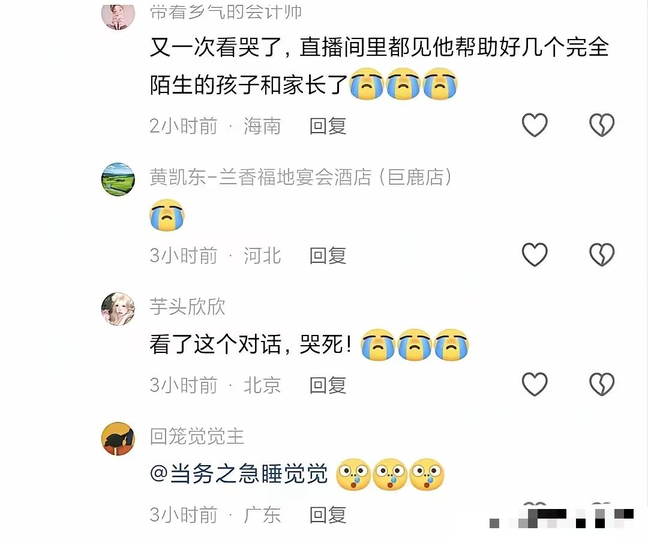Open 回笼觉觉主 username profile

click(197, 436)
